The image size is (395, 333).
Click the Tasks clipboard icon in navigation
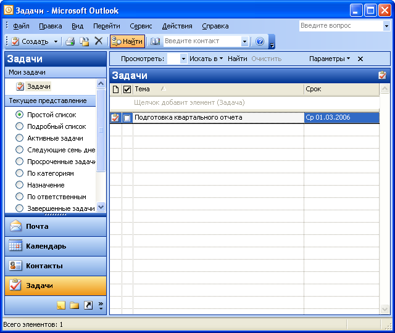pyautogui.click(x=15, y=285)
